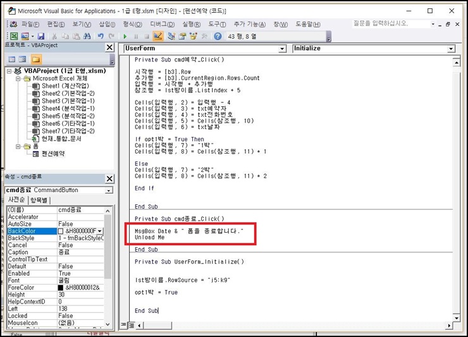Click the Unload Me code line
This screenshot has height=337, width=468.
(149, 237)
